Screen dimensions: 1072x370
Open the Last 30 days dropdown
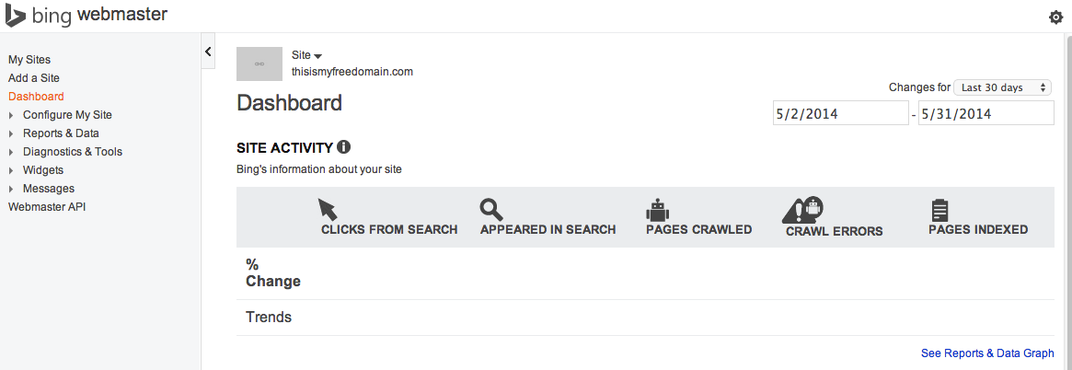(x=1003, y=87)
